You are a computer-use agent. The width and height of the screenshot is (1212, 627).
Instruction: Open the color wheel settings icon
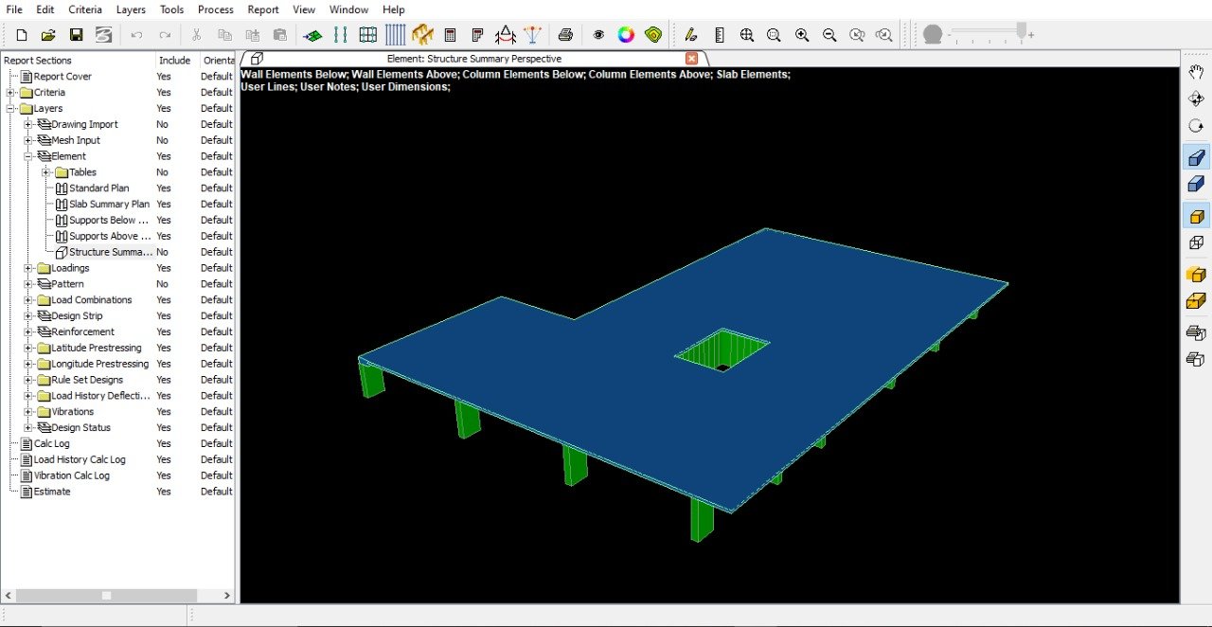(626, 35)
